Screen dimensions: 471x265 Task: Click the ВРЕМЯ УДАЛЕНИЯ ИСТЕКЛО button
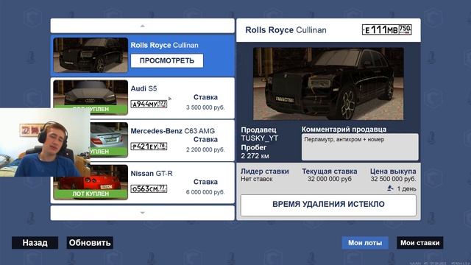328,205
